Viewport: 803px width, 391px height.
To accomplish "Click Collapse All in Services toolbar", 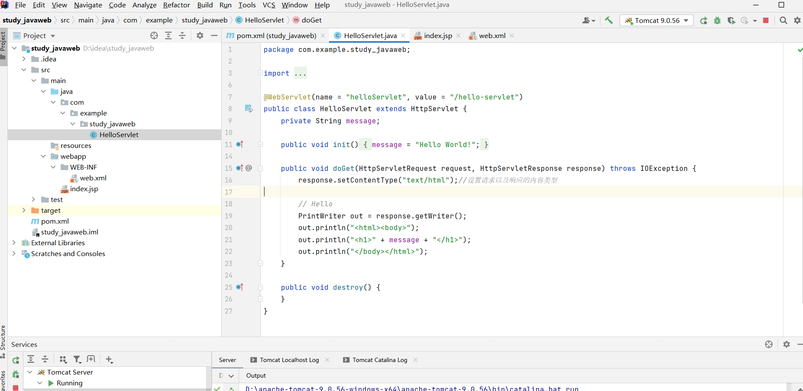I will [45, 359].
